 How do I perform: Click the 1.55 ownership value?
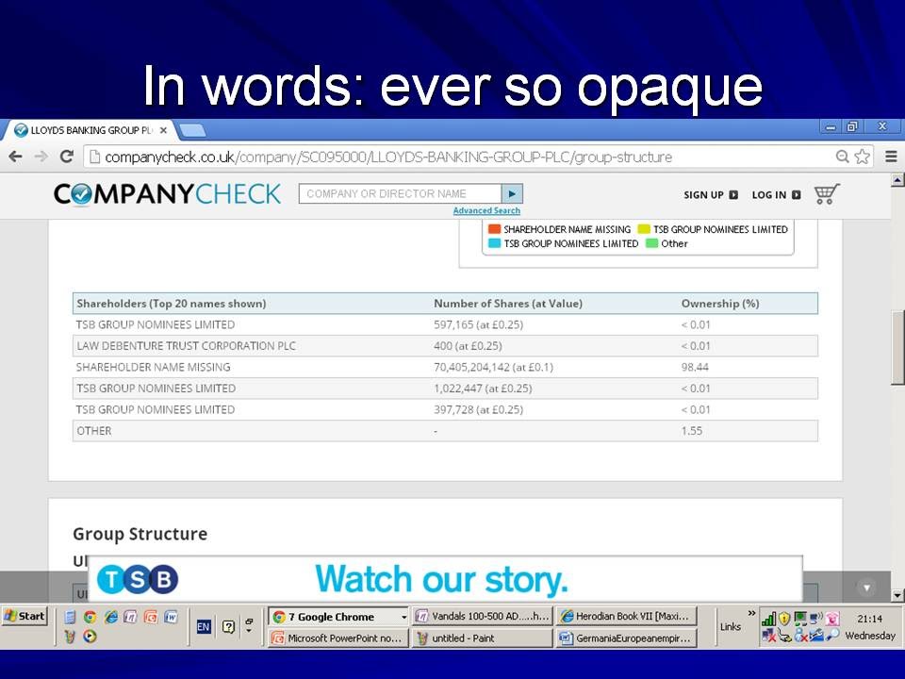point(691,431)
